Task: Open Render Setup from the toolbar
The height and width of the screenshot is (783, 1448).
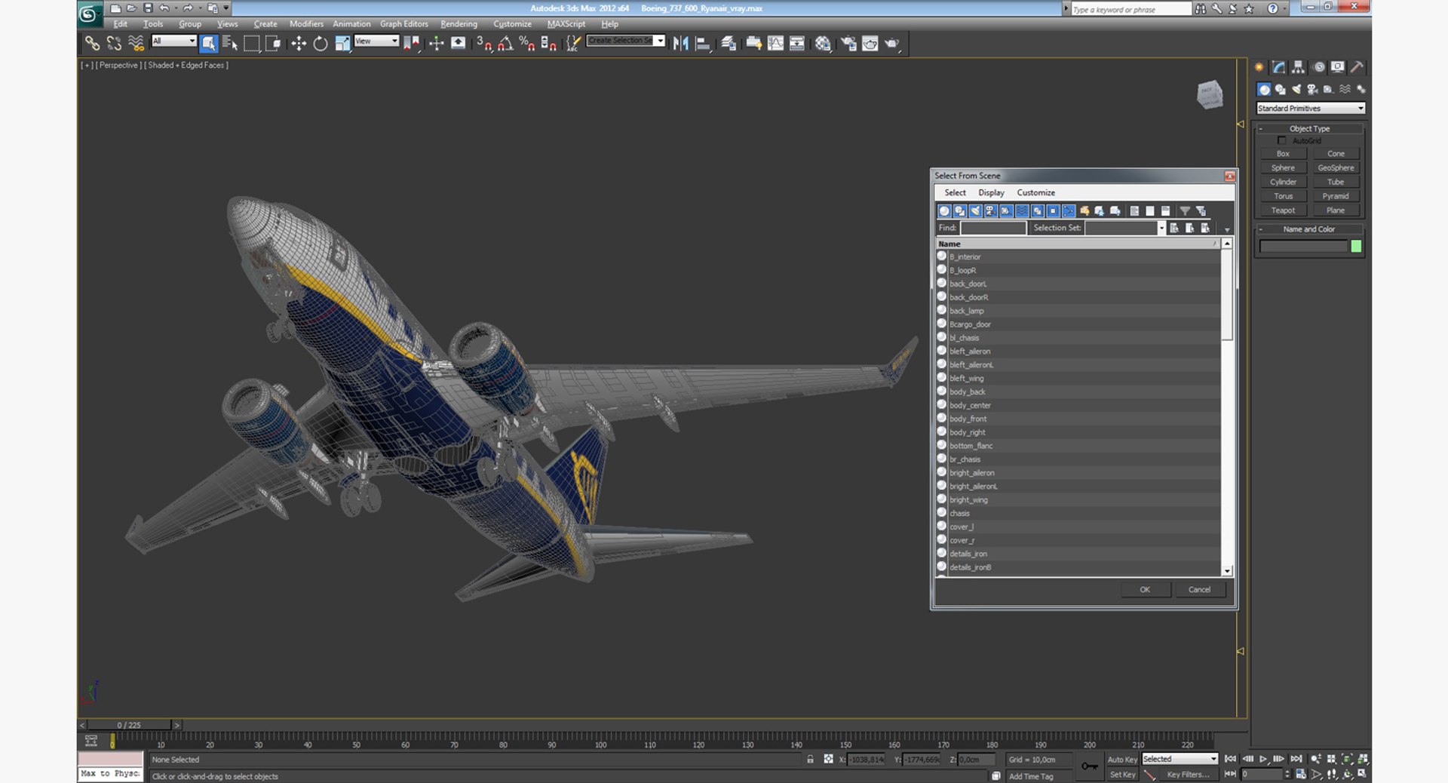Action: click(x=849, y=44)
